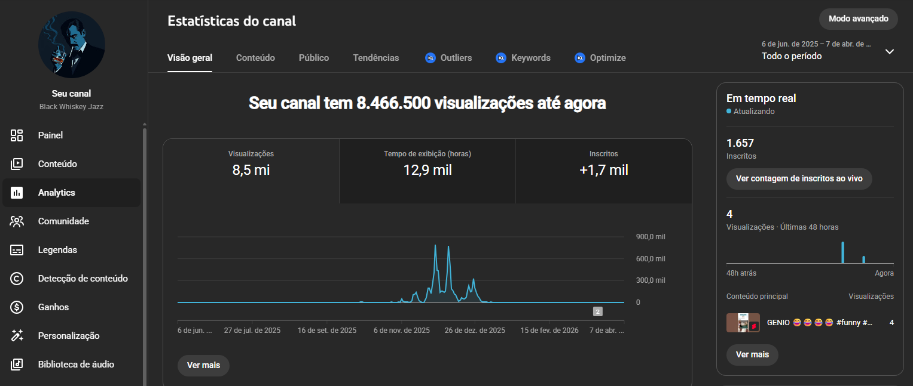The height and width of the screenshot is (386, 913).
Task: Open the Personalização magic wand icon
Action: click(17, 336)
